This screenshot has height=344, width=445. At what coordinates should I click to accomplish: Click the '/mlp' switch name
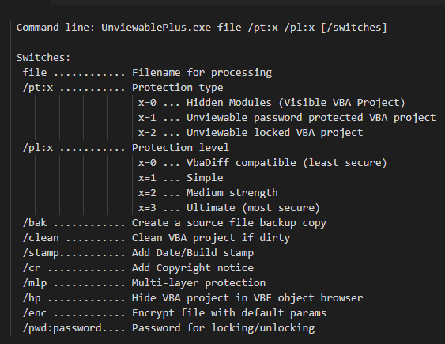[35, 283]
